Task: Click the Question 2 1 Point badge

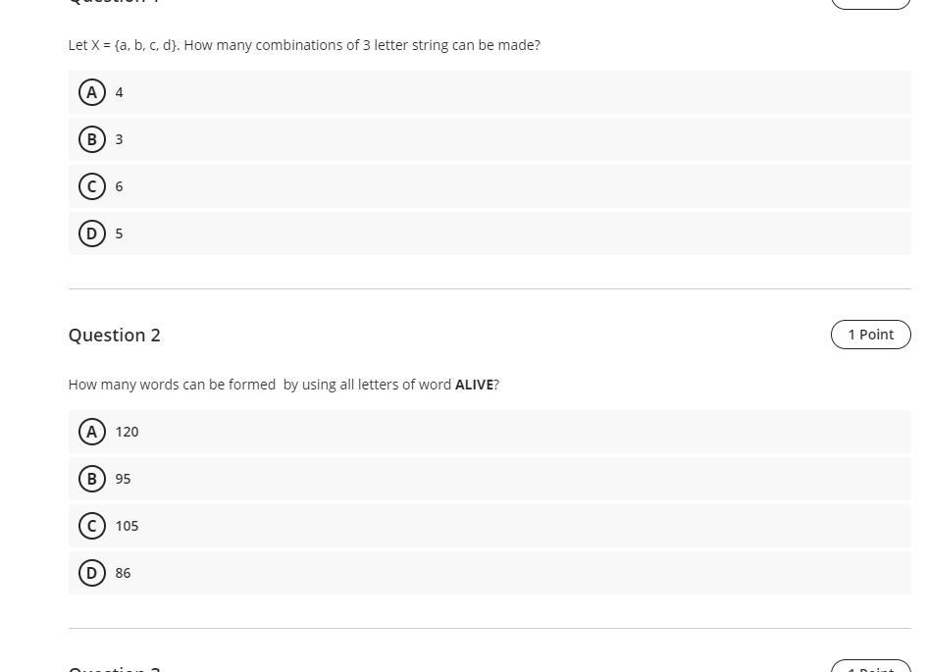Action: point(871,335)
